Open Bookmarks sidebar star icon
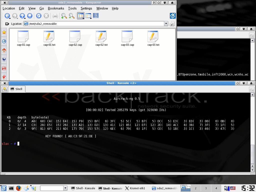 (4, 32)
